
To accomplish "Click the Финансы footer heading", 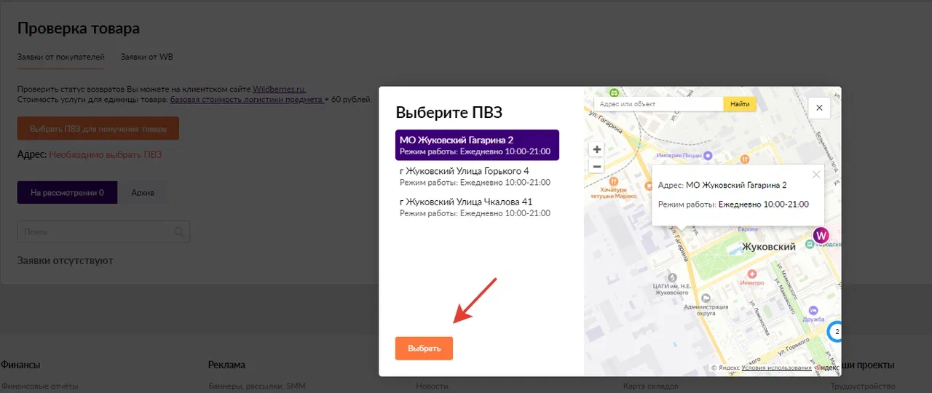I will 20,365.
